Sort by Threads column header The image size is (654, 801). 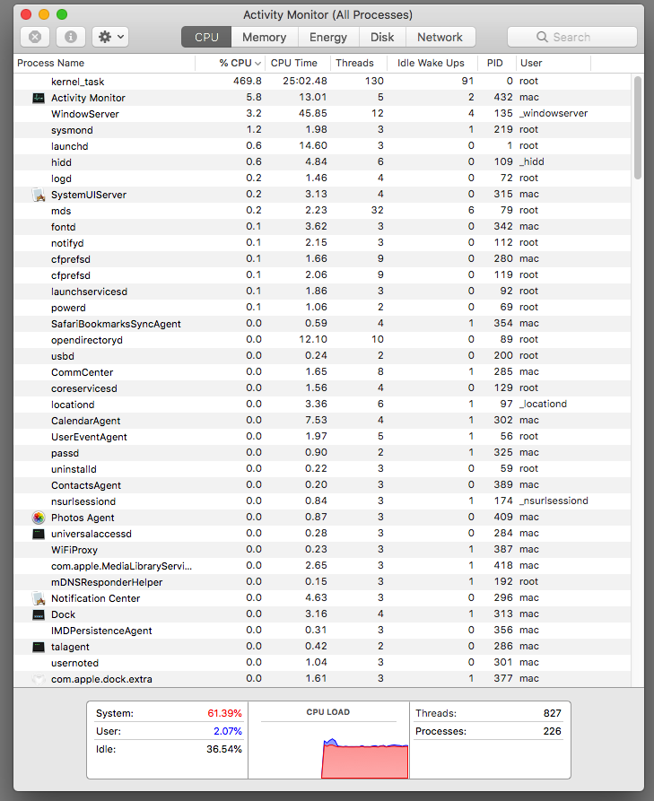click(359, 63)
